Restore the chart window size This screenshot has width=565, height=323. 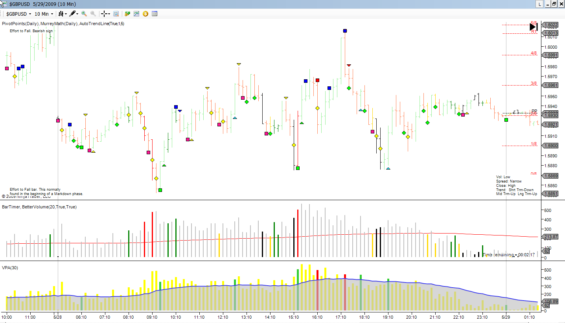pyautogui.click(x=554, y=4)
